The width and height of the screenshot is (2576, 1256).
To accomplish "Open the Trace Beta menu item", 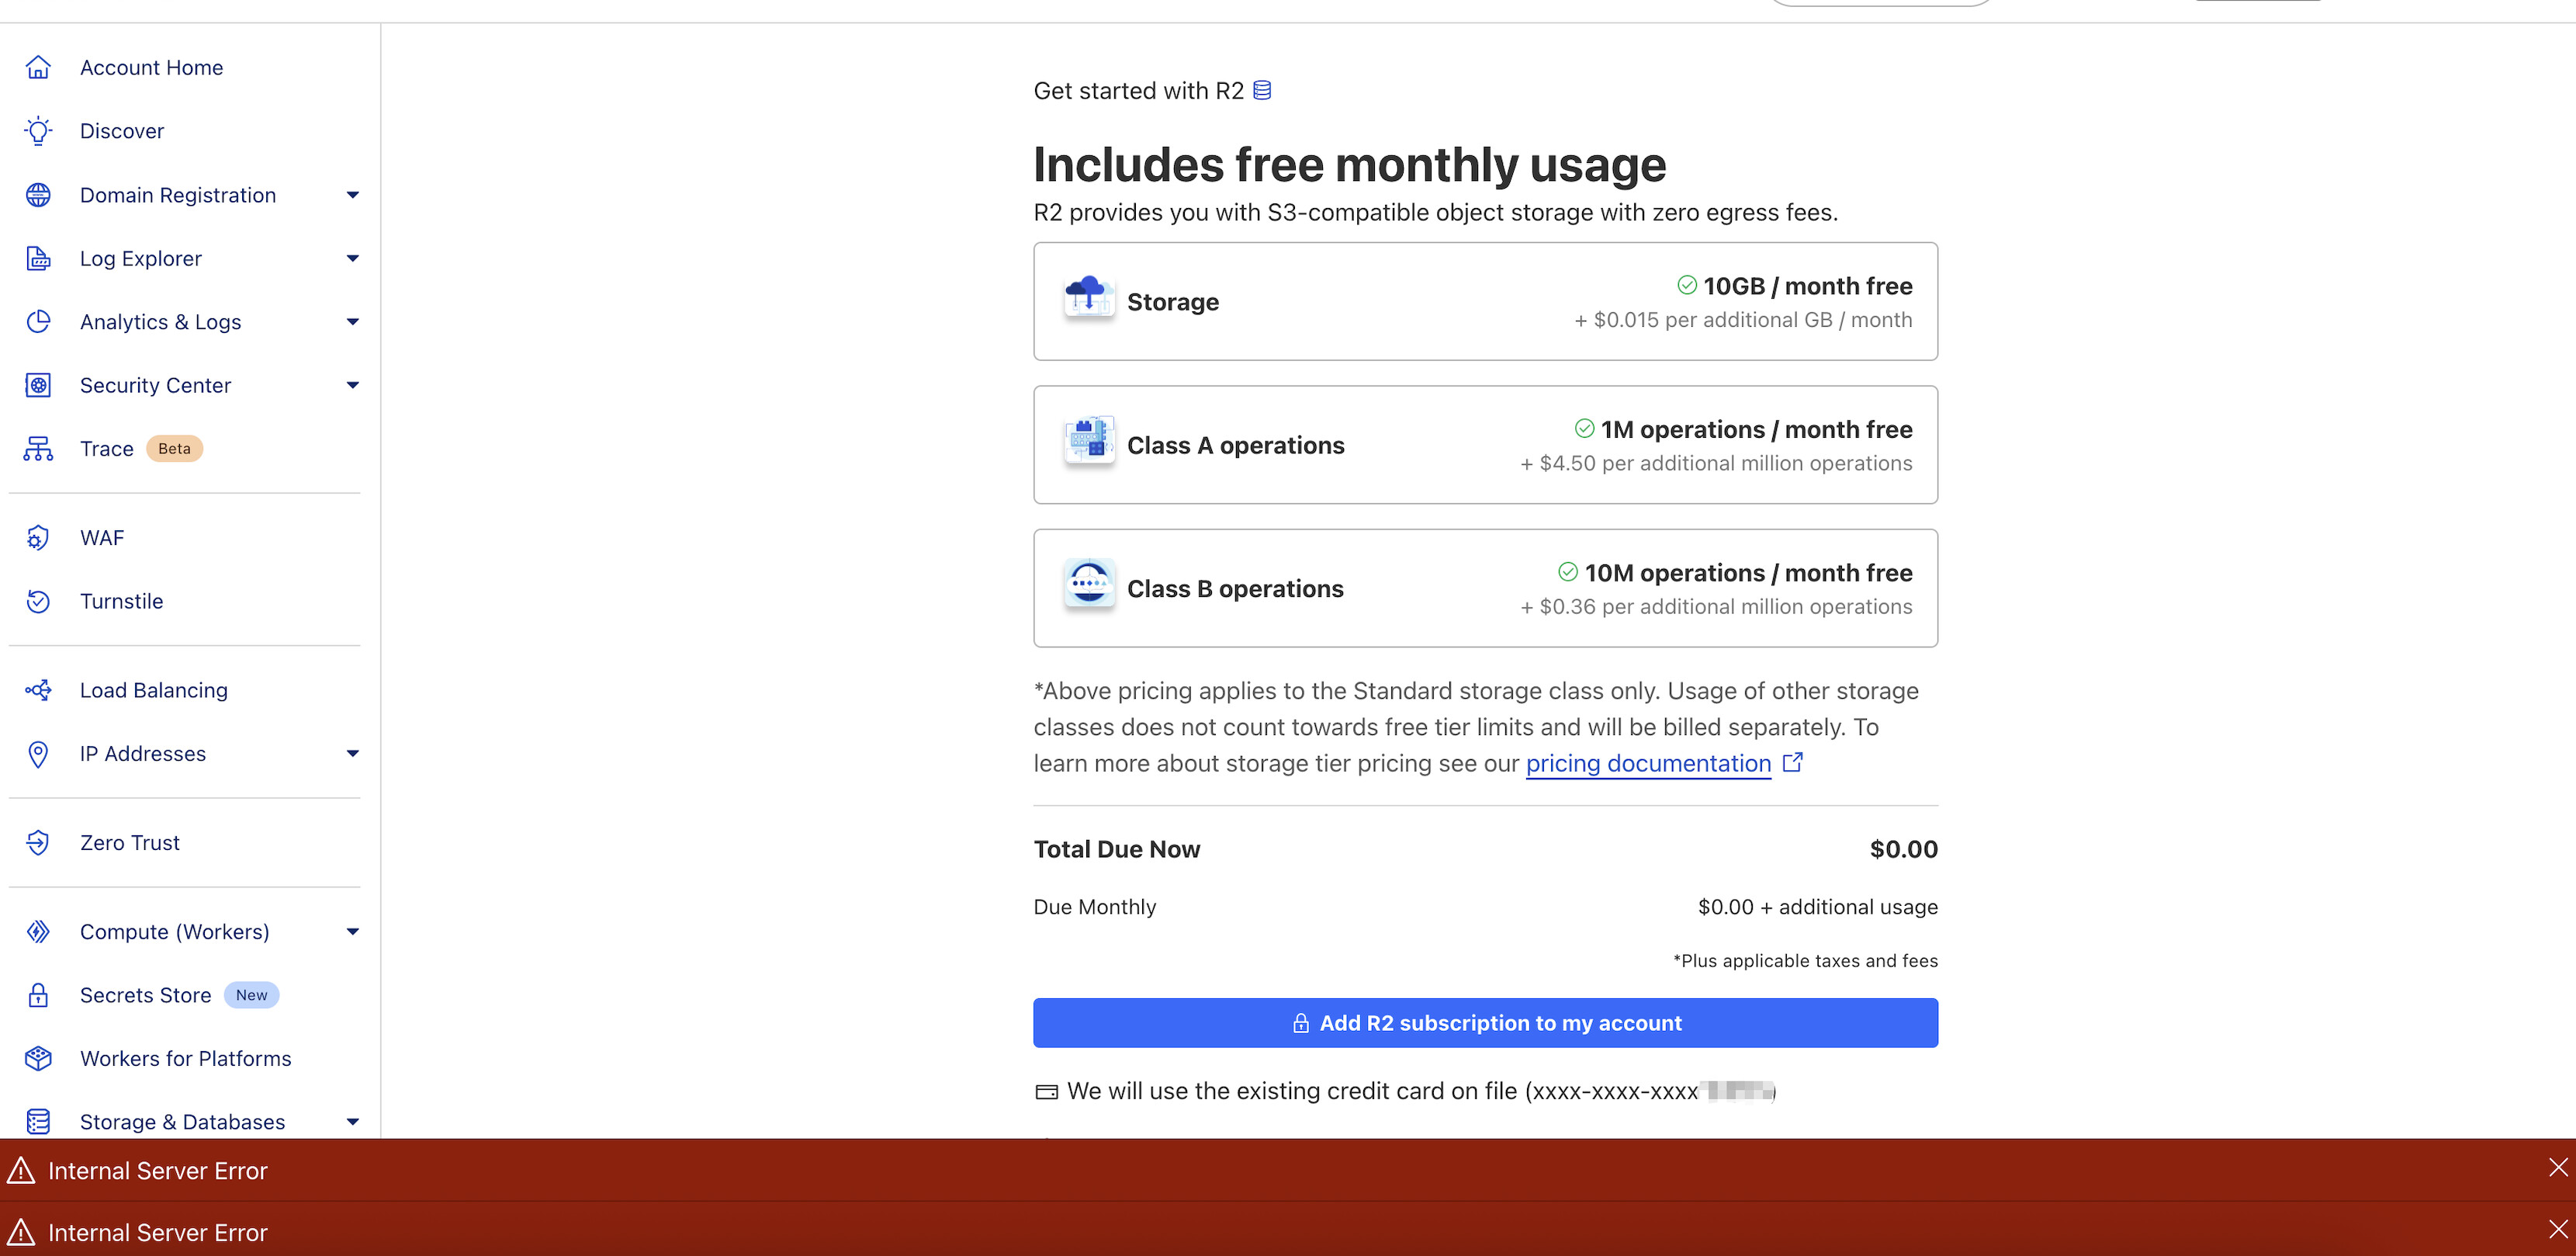I will coord(107,449).
